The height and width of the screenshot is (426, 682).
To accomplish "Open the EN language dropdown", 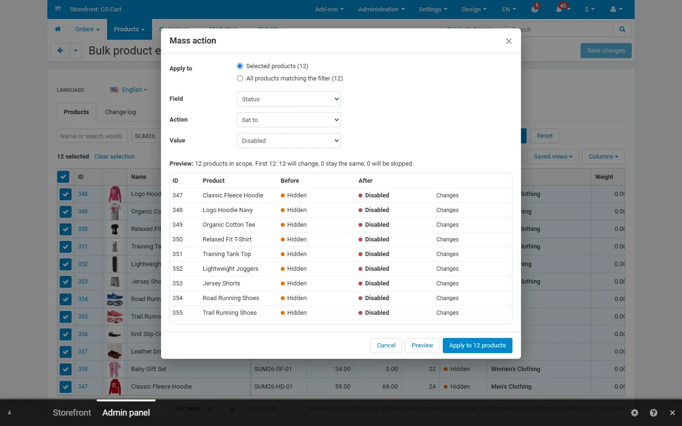I will click(x=509, y=9).
